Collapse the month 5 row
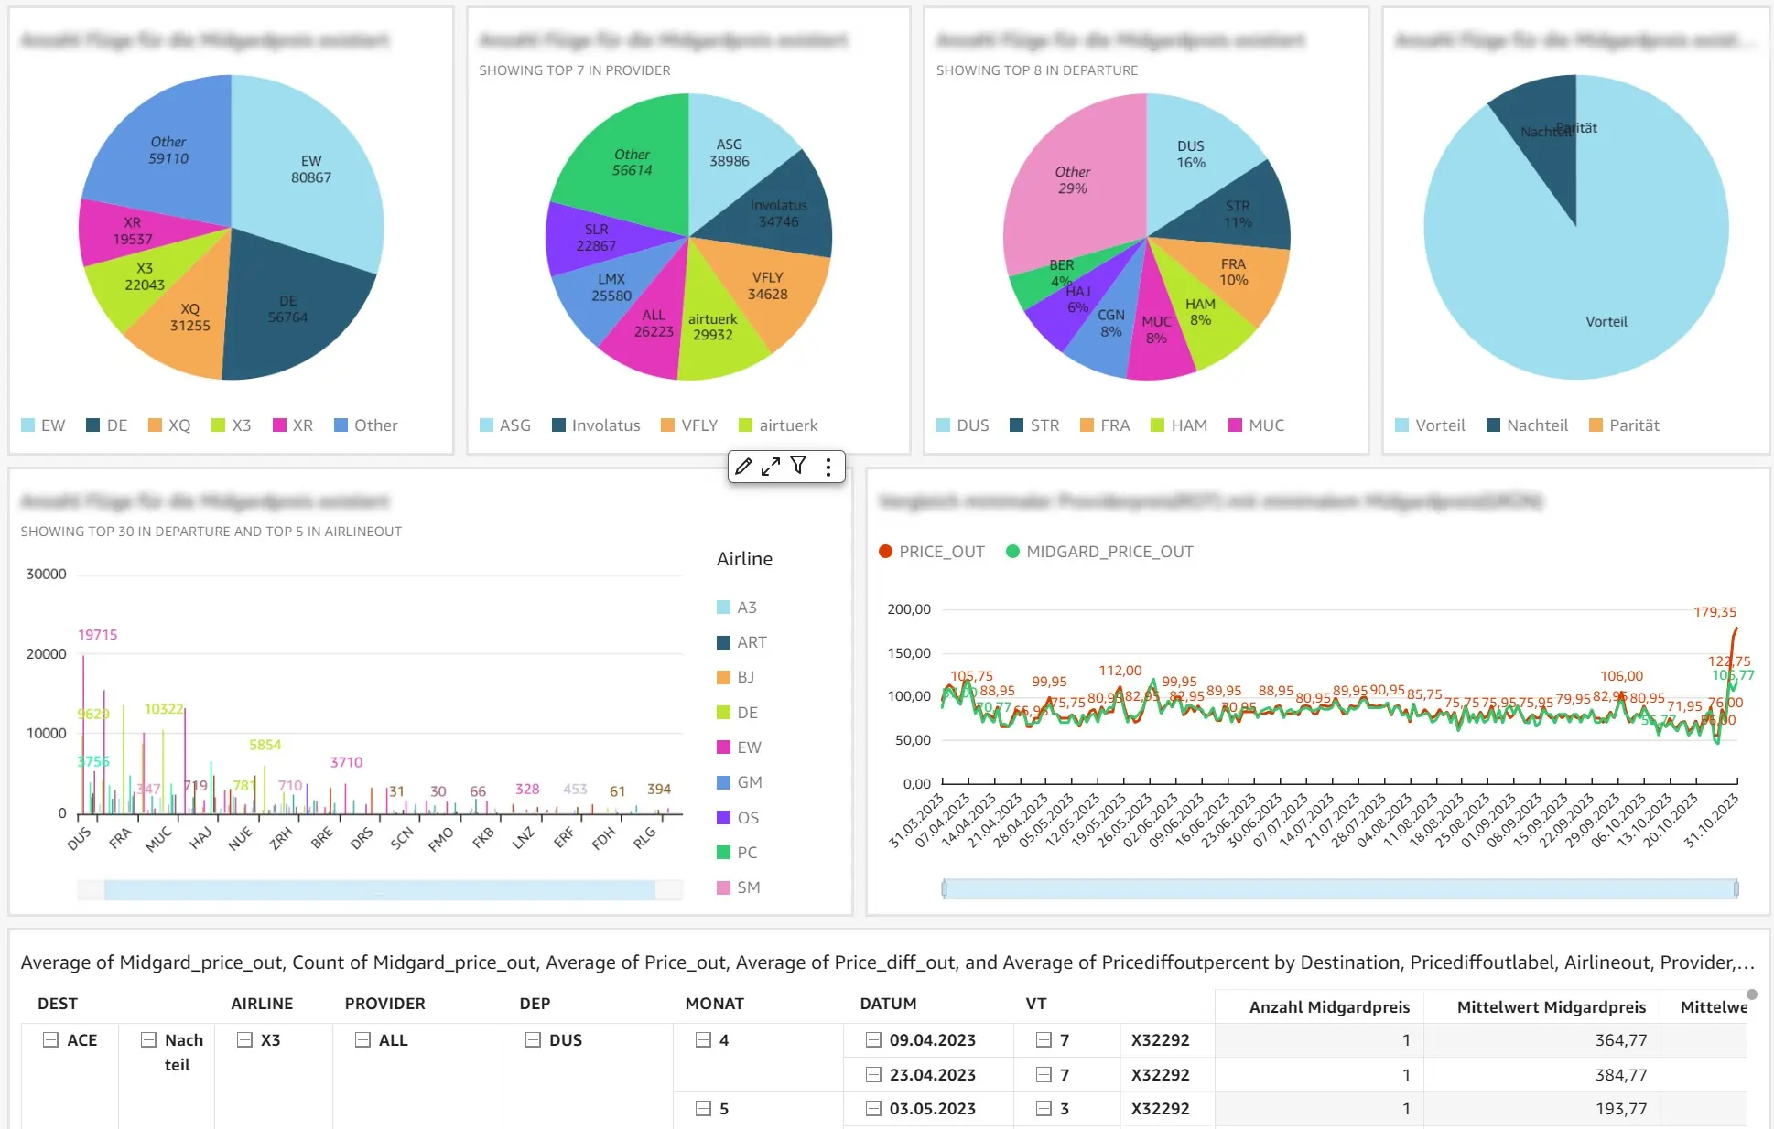Screen dimensions: 1774x1129 click(703, 1109)
